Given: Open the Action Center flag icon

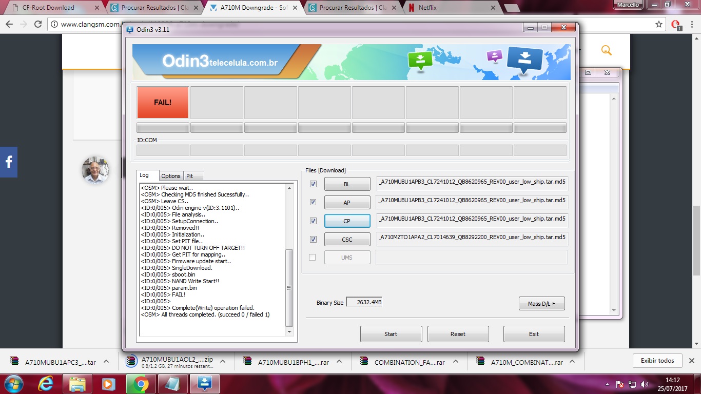Looking at the screenshot, I should [620, 384].
